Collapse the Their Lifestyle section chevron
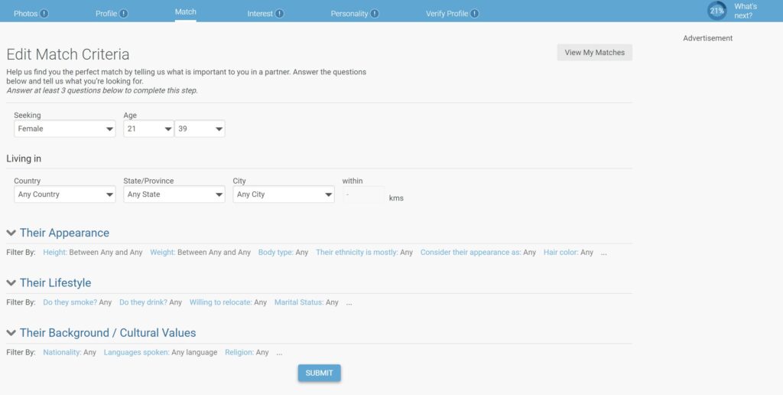 click(x=11, y=283)
